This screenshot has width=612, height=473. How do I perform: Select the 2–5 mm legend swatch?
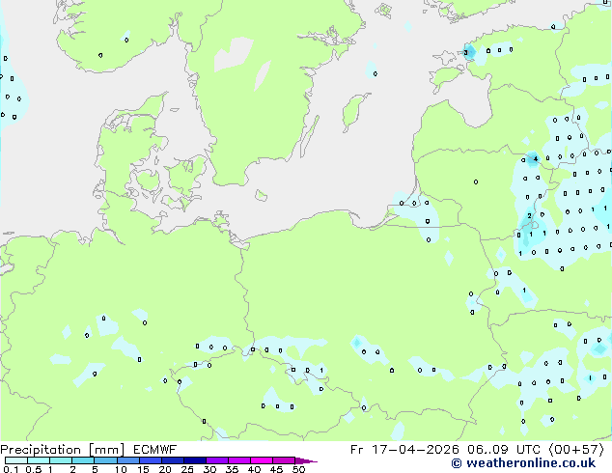[83, 460]
